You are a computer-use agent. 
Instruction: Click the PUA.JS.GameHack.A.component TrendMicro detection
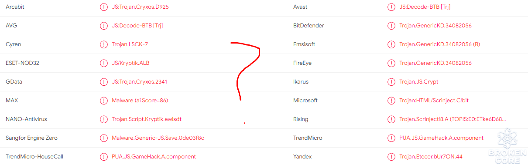(441, 138)
